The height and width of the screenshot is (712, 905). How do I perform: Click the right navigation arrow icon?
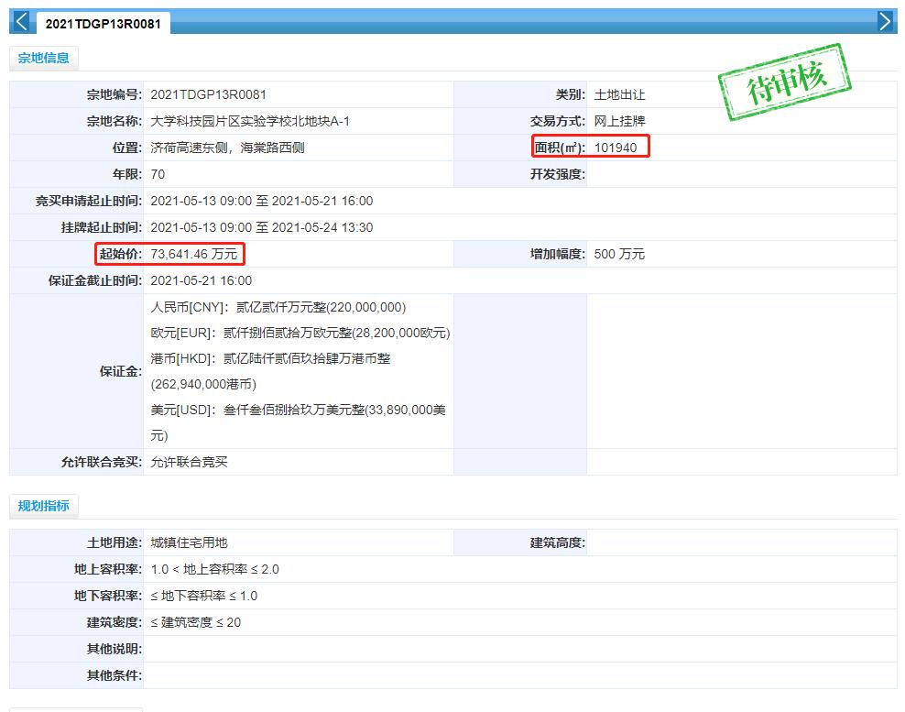885,20
